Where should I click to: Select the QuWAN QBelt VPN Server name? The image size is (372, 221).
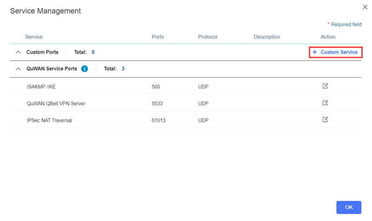coord(56,103)
